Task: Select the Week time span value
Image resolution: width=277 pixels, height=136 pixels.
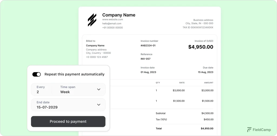Action: pyautogui.click(x=65, y=92)
